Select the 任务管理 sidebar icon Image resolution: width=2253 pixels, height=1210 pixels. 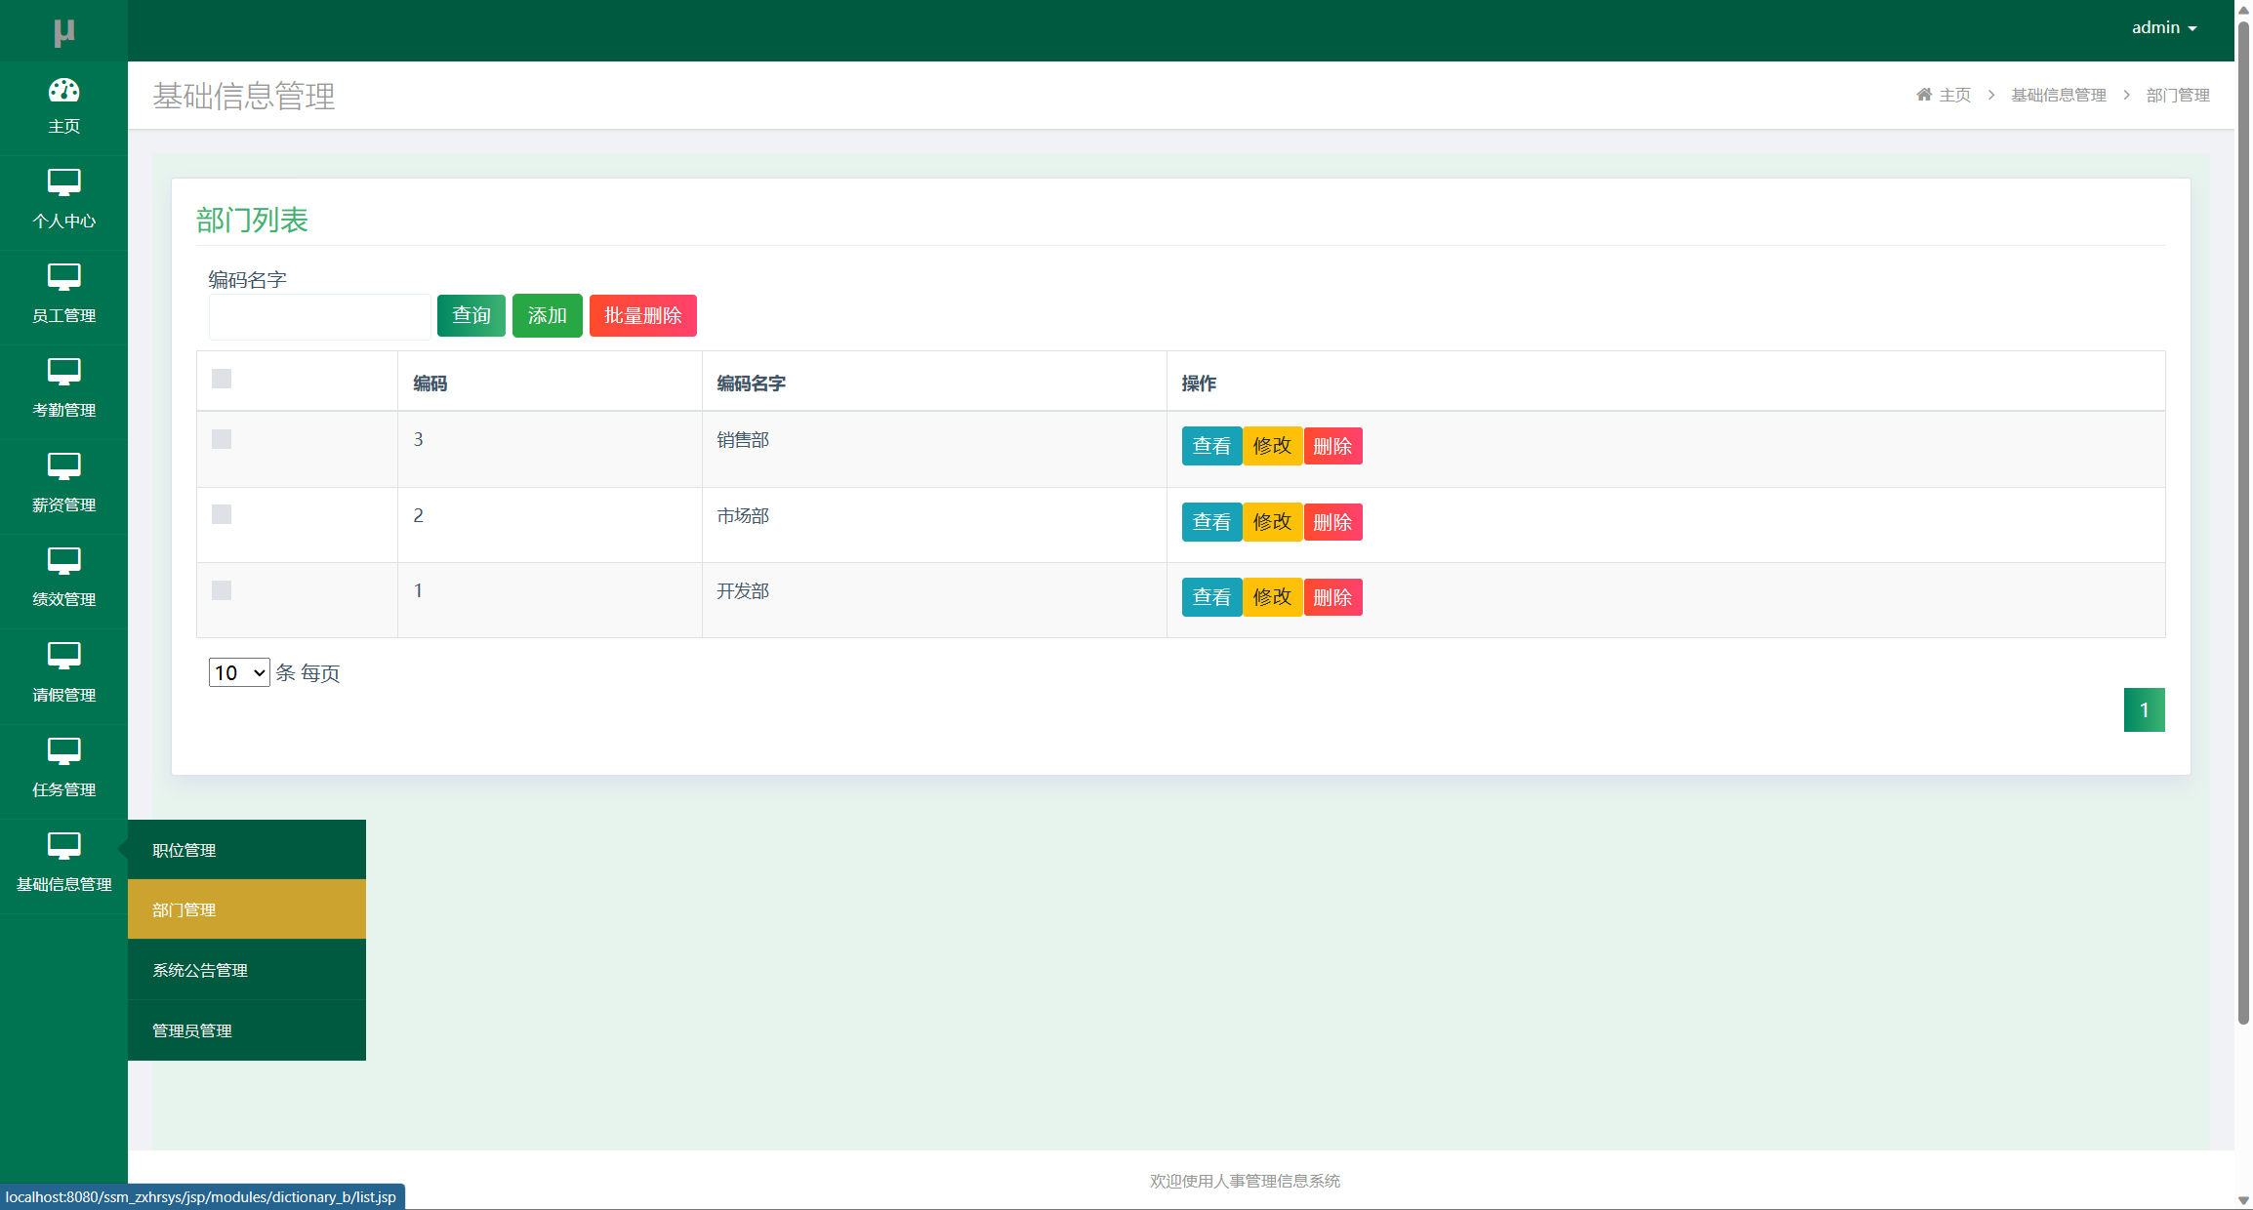tap(63, 751)
